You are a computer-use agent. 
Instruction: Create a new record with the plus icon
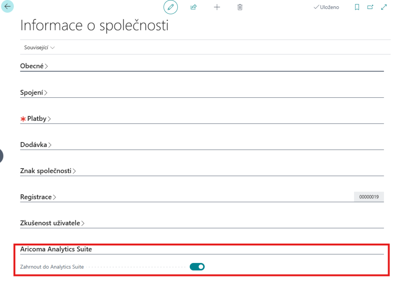click(217, 7)
